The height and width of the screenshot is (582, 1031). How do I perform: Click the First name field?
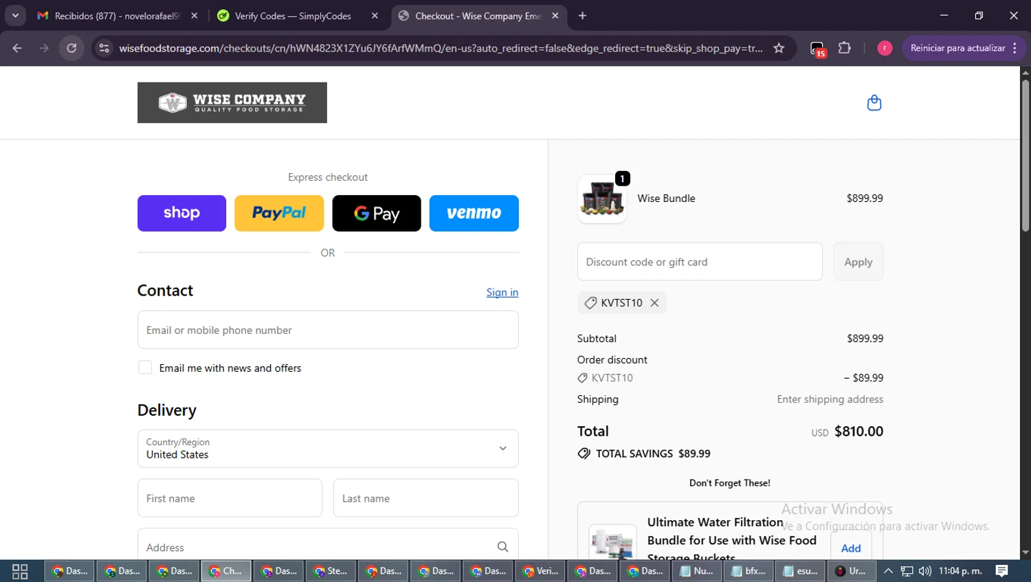coord(230,498)
